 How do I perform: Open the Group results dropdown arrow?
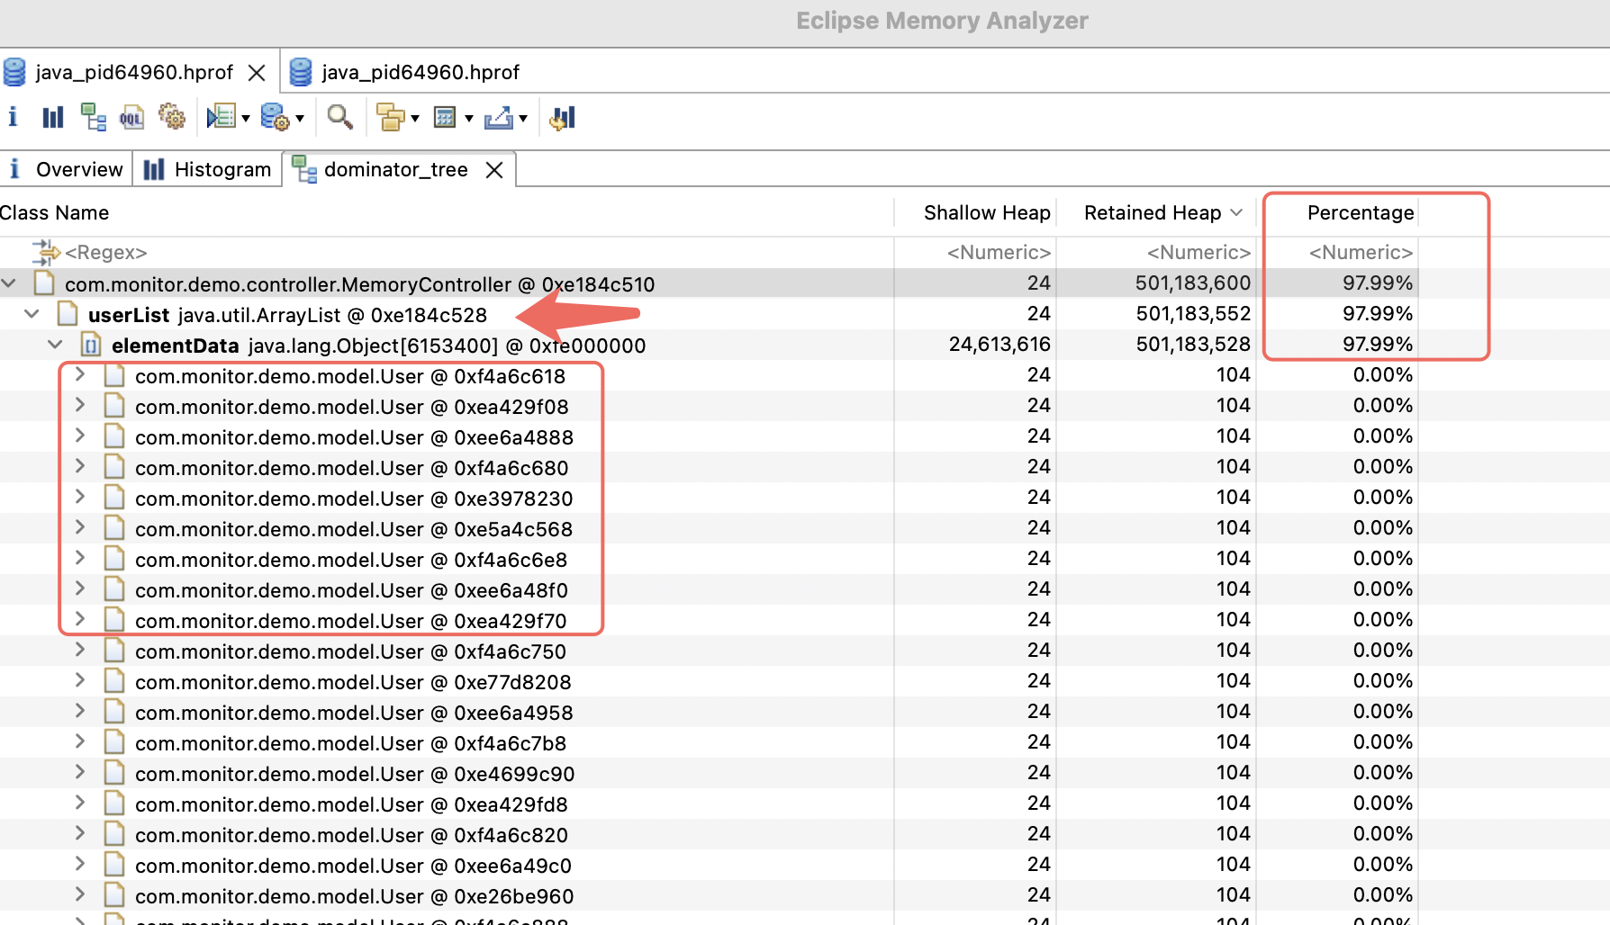(x=415, y=118)
